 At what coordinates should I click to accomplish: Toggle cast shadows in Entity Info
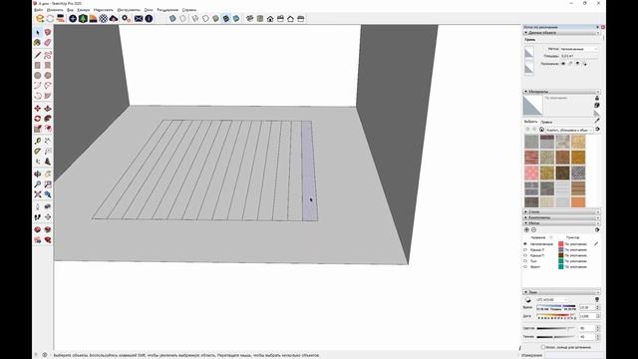(585, 64)
